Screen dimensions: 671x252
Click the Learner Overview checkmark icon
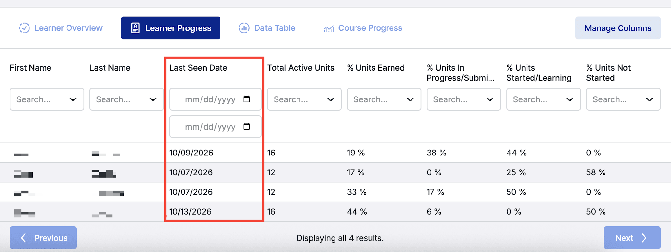point(24,28)
